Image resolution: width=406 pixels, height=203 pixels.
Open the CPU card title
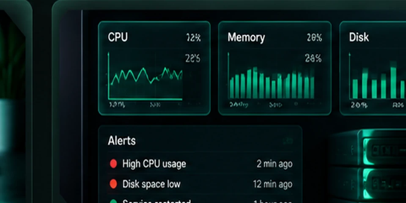pos(118,37)
